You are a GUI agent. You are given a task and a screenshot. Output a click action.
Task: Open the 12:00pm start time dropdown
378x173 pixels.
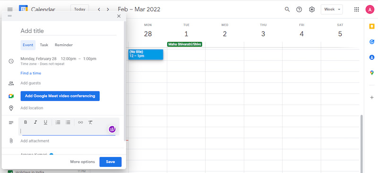coord(69,59)
